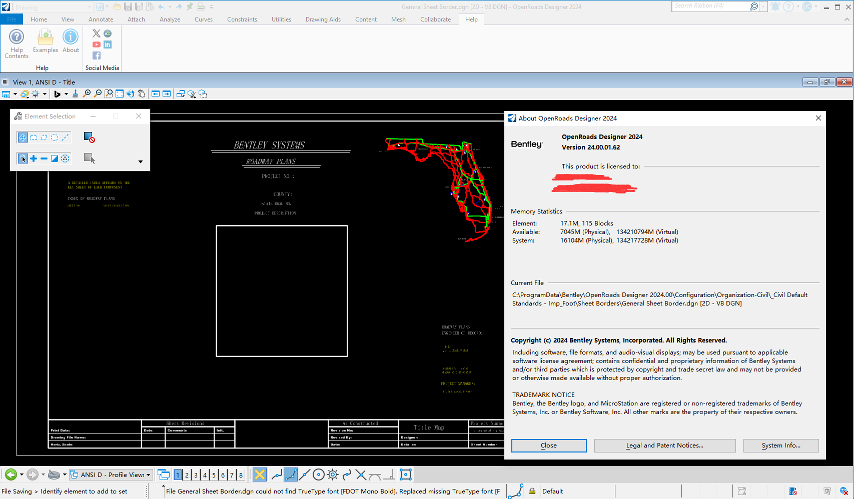Choose Add selection mode plus icon
Viewport: 854px width, 499px height.
coord(34,158)
